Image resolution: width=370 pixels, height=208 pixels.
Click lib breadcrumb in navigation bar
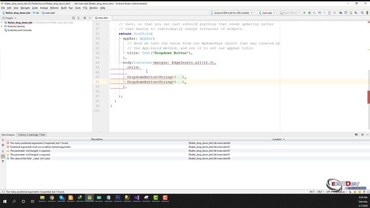point(36,13)
